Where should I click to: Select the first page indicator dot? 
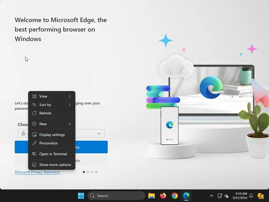pos(84,172)
